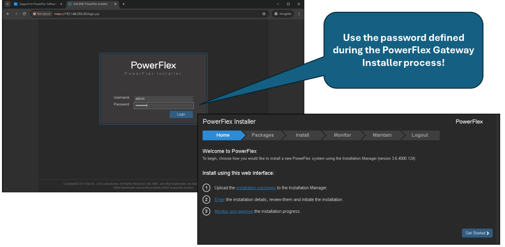Open the installation packages link

click(x=256, y=187)
